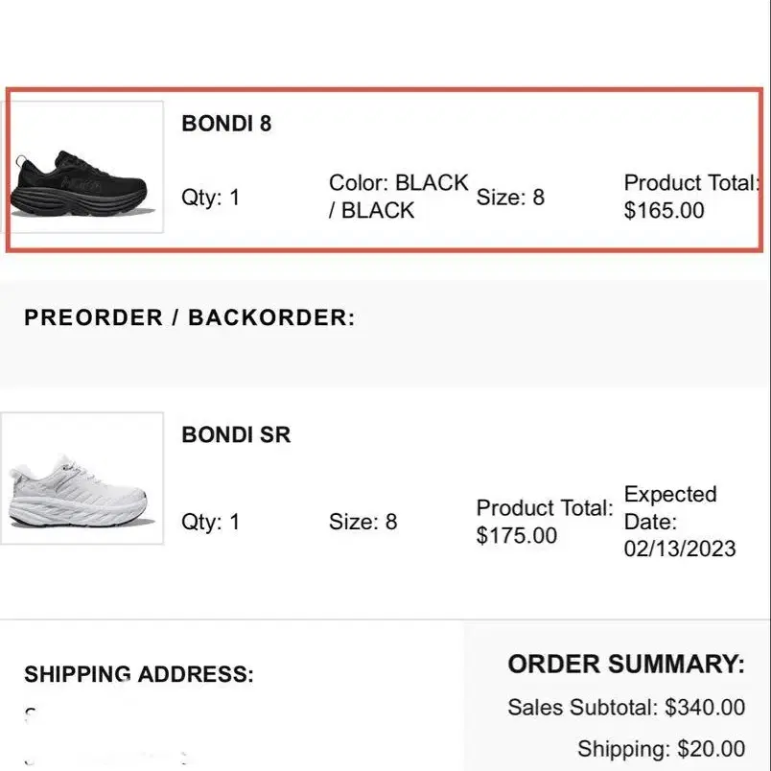Click Color: BLACK / BLACK text
The height and width of the screenshot is (771, 771).
point(398,197)
